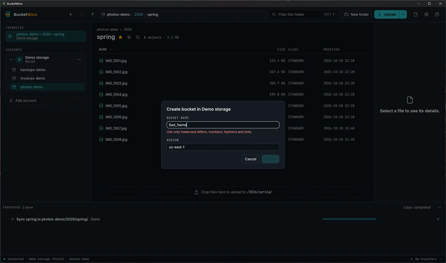Viewport: 446px width, 263px height.
Task: Click the New folder button
Action: (x=357, y=14)
